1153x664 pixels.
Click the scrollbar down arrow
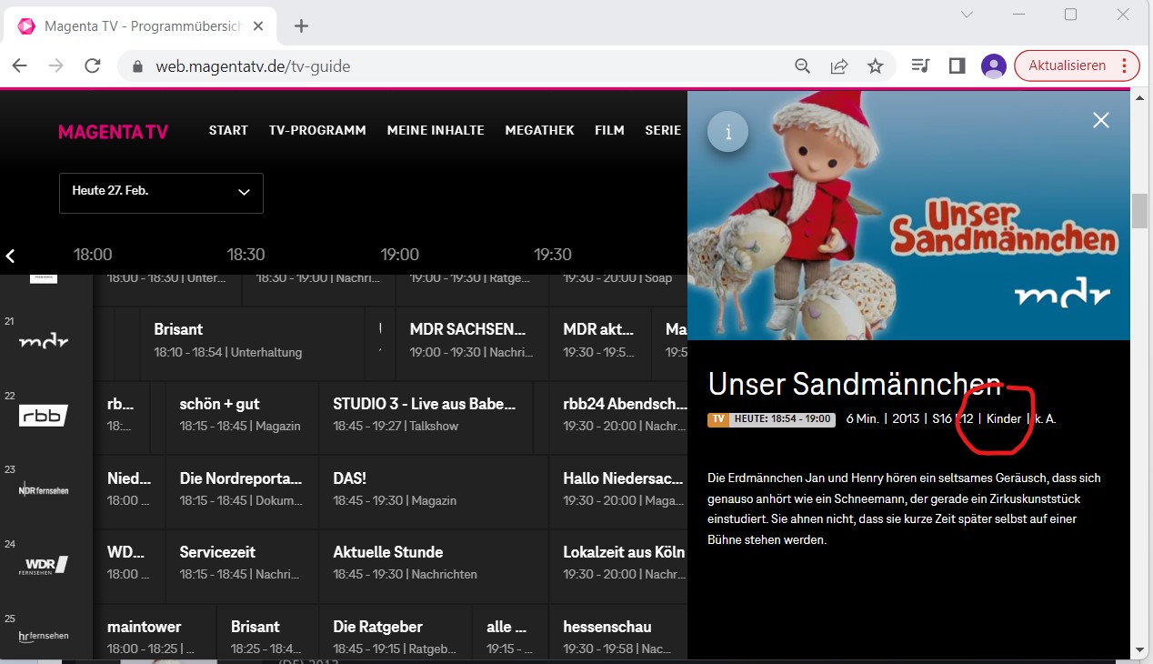pyautogui.click(x=1140, y=649)
